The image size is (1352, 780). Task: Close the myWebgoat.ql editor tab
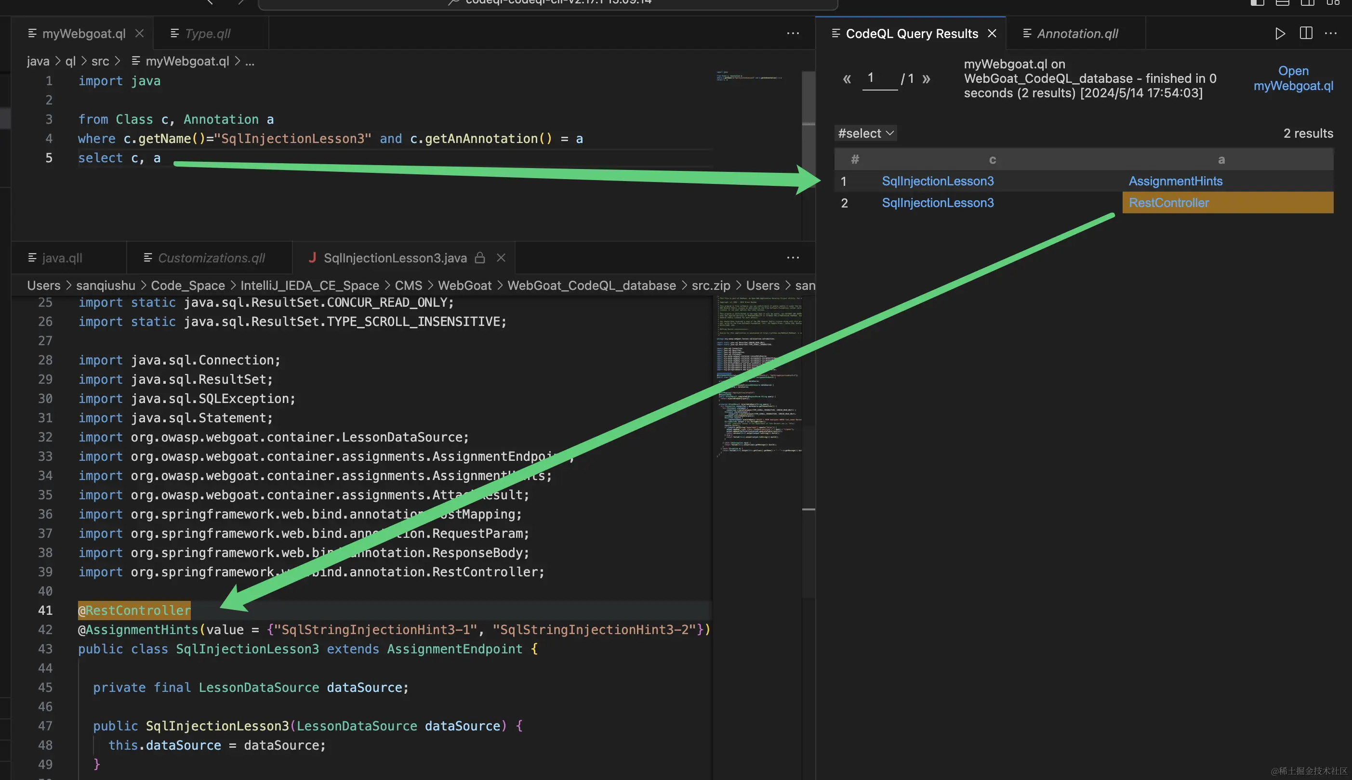[139, 33]
